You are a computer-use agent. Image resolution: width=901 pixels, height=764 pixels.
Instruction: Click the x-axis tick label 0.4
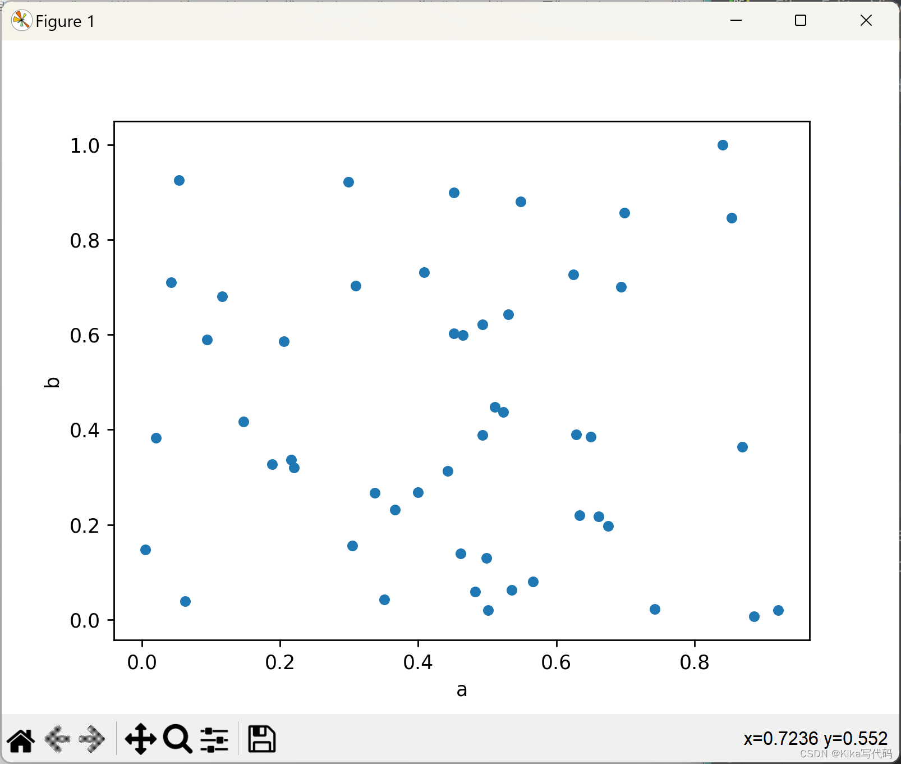(418, 662)
